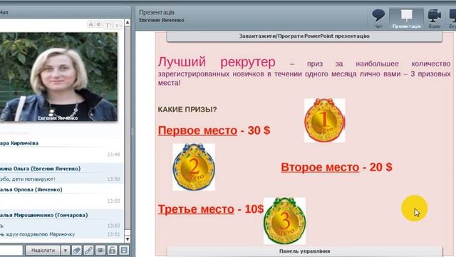Screen dimensions: 456x257
Task: Click the 'Третье место' underlined text
Action: pyautogui.click(x=196, y=209)
